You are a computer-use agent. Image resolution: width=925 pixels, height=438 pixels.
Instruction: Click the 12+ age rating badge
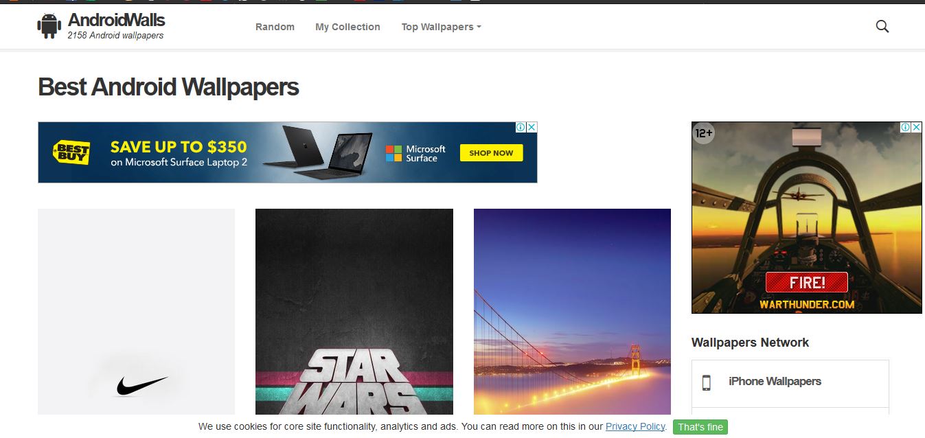point(704,133)
